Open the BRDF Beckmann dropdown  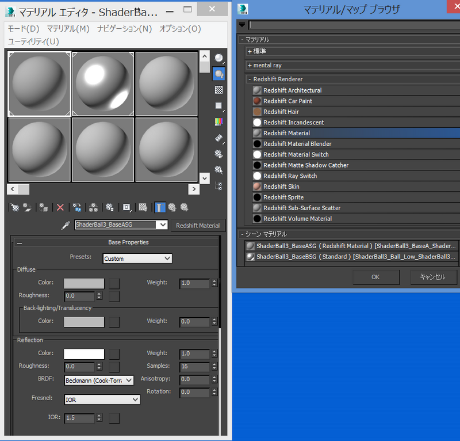pyautogui.click(x=99, y=381)
